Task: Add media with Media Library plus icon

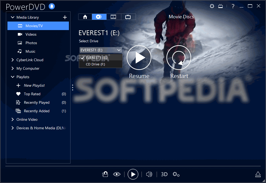Action: (65, 17)
